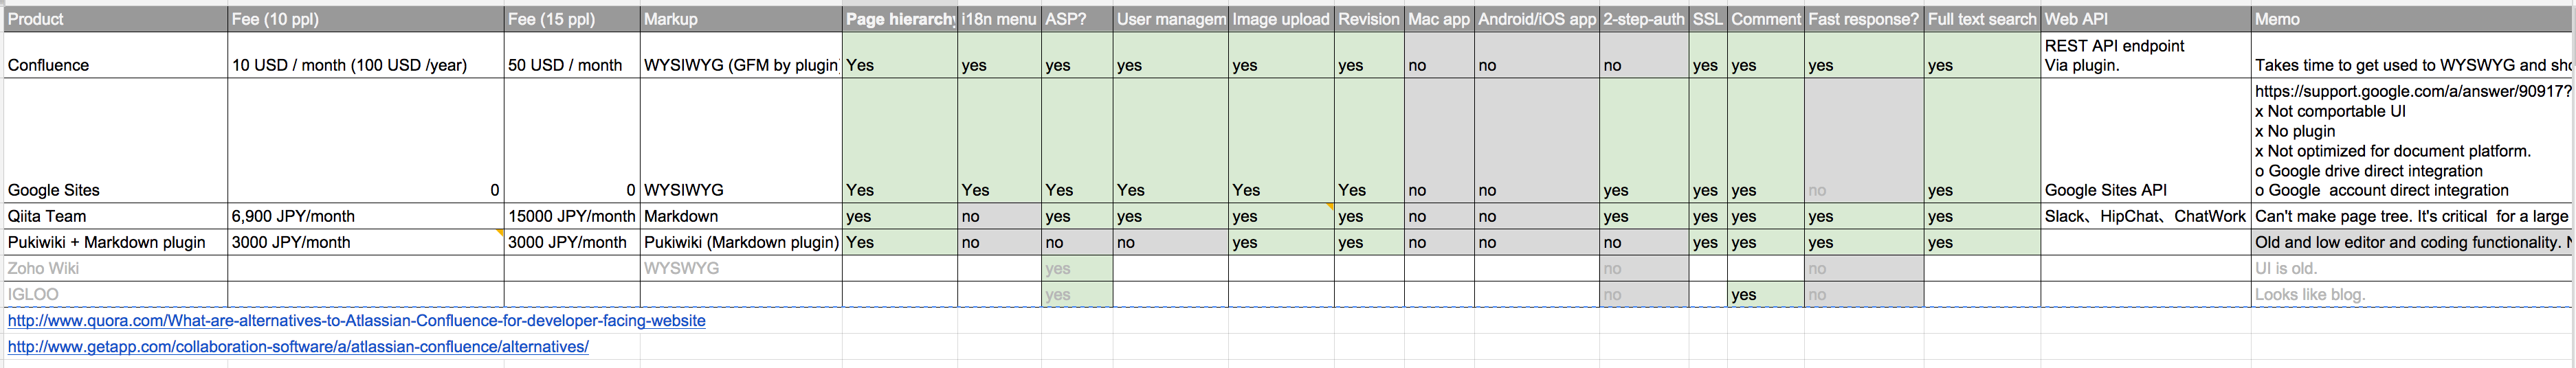Select the Markup column header
This screenshot has height=368, width=2576.
coord(741,19)
